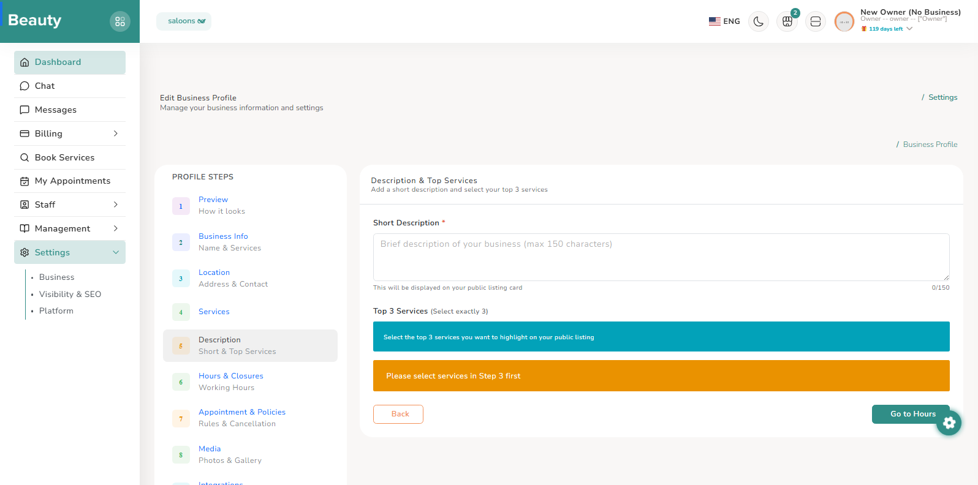Click the orange 'Please select services' alert

pos(661,376)
